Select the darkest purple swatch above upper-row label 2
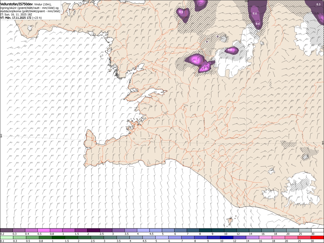 [93, 230]
